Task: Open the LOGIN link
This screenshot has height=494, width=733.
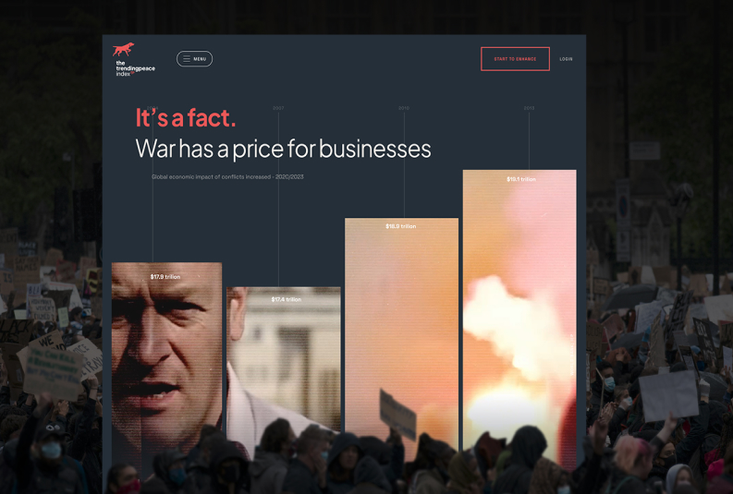Action: [x=566, y=59]
